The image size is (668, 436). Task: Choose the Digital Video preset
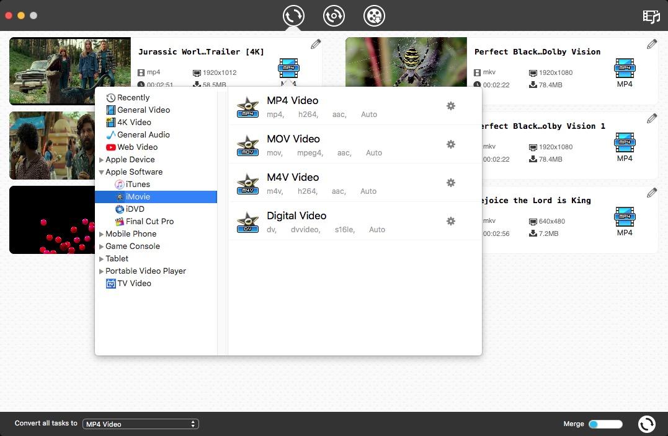[x=355, y=220]
